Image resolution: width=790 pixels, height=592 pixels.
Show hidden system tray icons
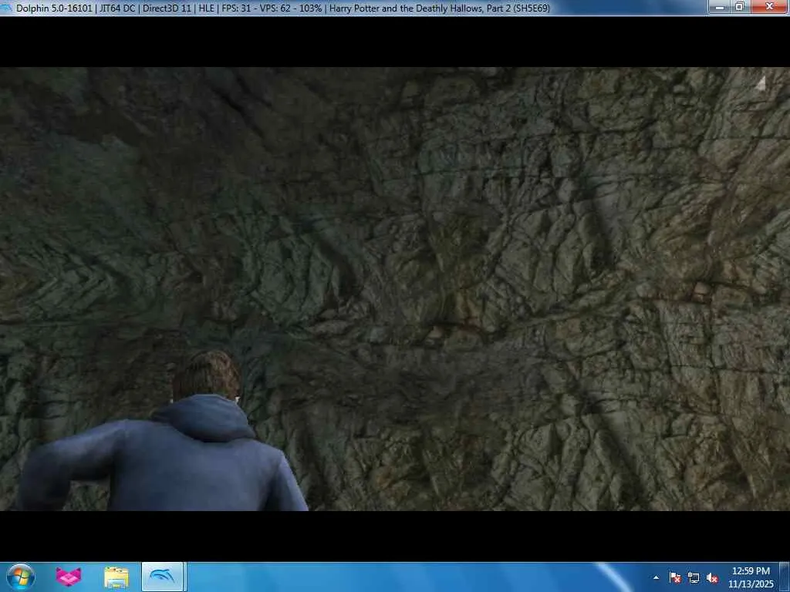pos(656,577)
